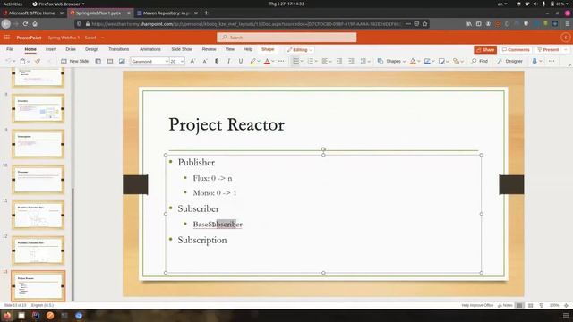Click Help Improve Office link

(x=477, y=305)
